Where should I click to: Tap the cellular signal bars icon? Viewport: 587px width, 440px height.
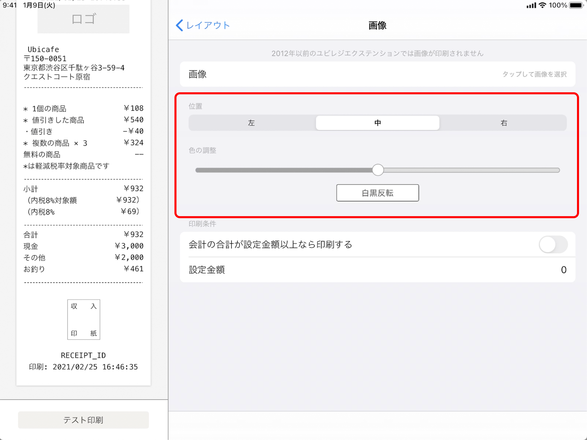point(531,5)
